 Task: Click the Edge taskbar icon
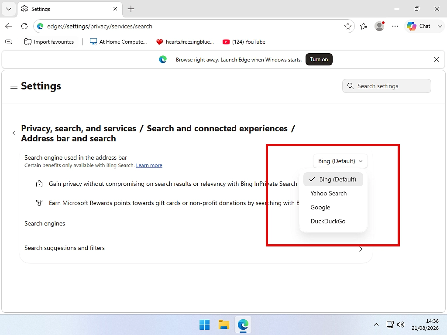(243, 325)
